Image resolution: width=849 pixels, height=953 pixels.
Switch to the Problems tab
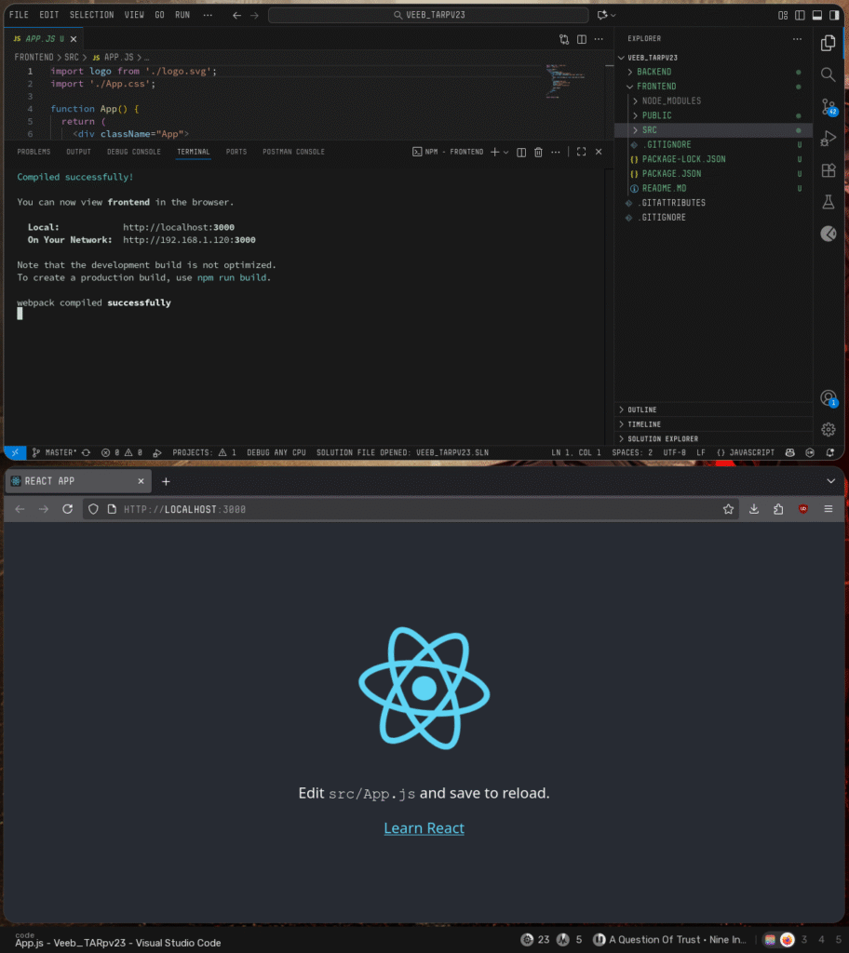[34, 152]
